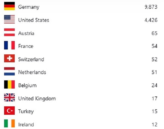
Task: Open the Netherlands country label
Action: (x=32, y=72)
